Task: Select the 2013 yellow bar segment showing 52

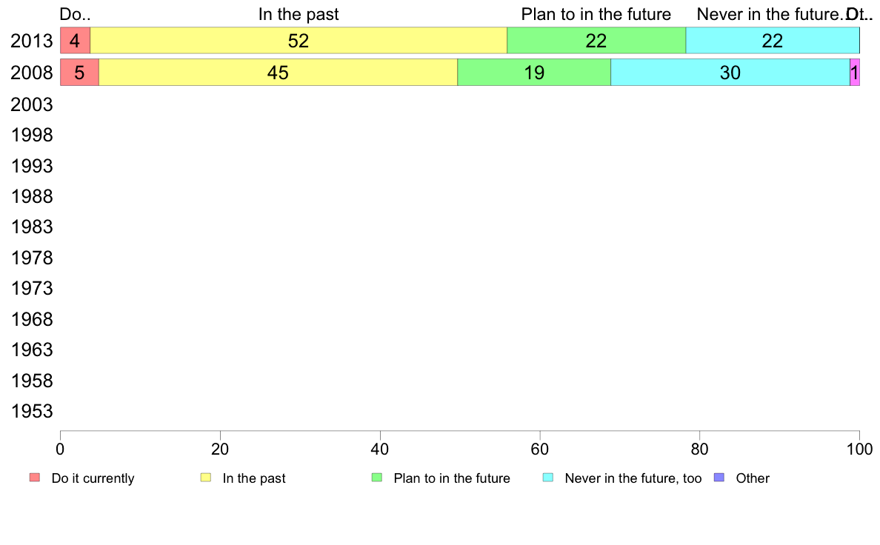Action: 299,41
